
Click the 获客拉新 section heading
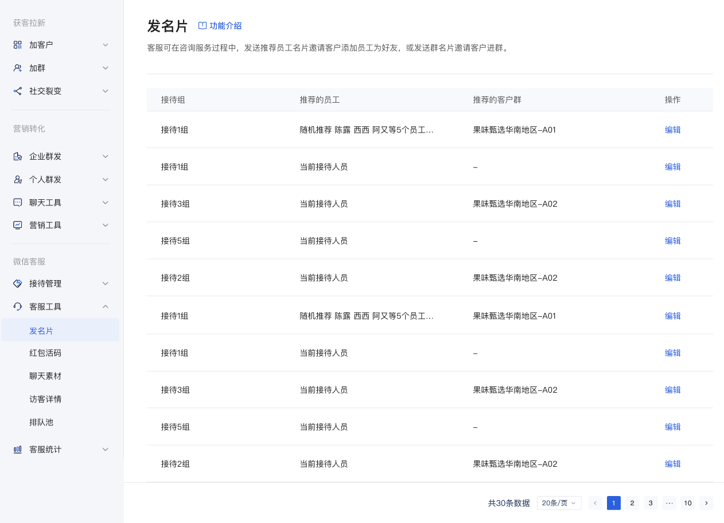(x=29, y=23)
